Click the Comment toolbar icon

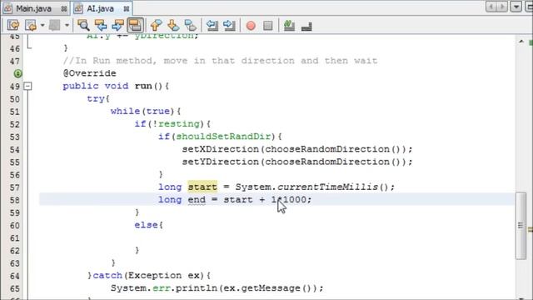[289, 26]
